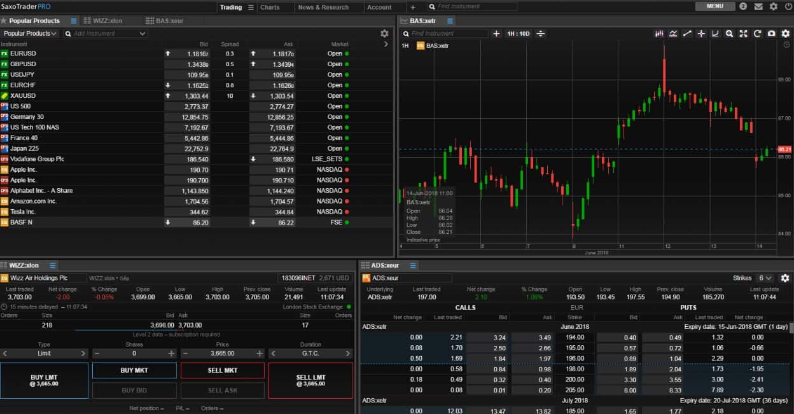
Task: Open BAS:xetr chart panel menu icon
Action: click(x=450, y=21)
